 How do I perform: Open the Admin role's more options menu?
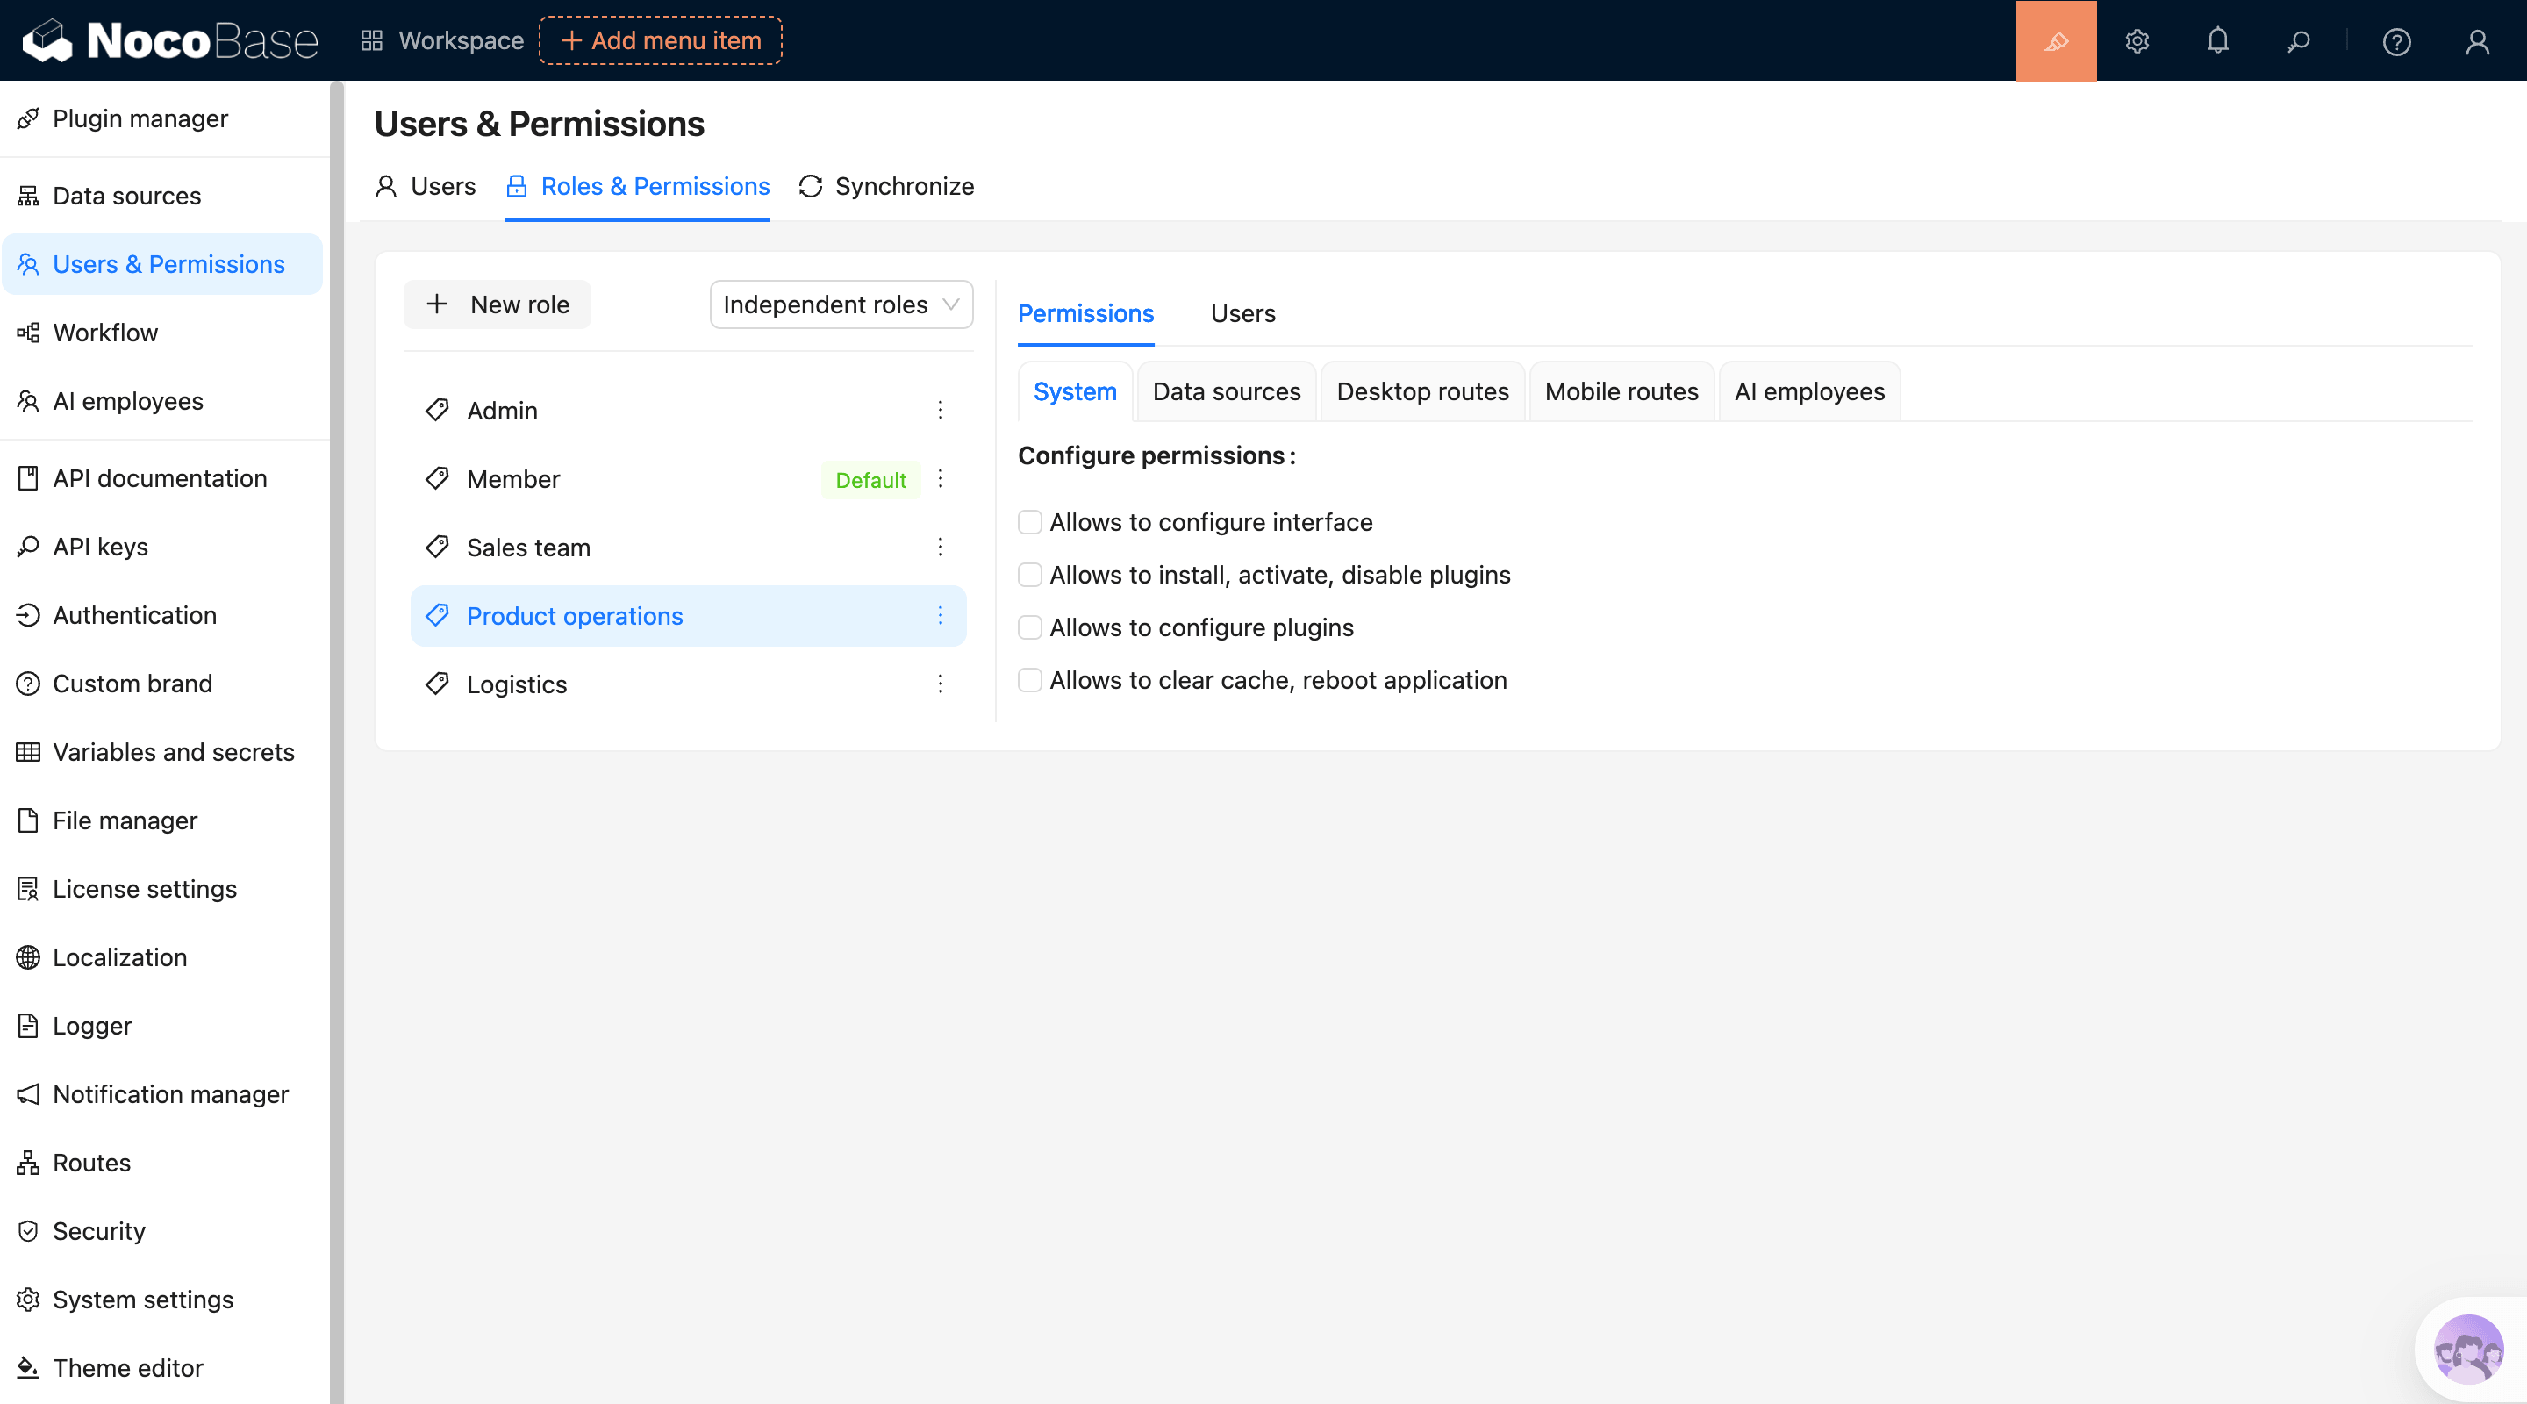pos(940,410)
